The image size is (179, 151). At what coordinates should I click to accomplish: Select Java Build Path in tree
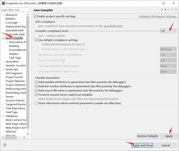click(15, 30)
